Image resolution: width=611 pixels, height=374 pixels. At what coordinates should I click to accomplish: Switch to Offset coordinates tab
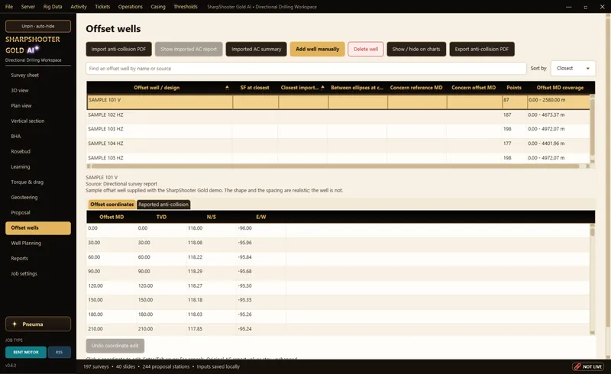tap(112, 204)
